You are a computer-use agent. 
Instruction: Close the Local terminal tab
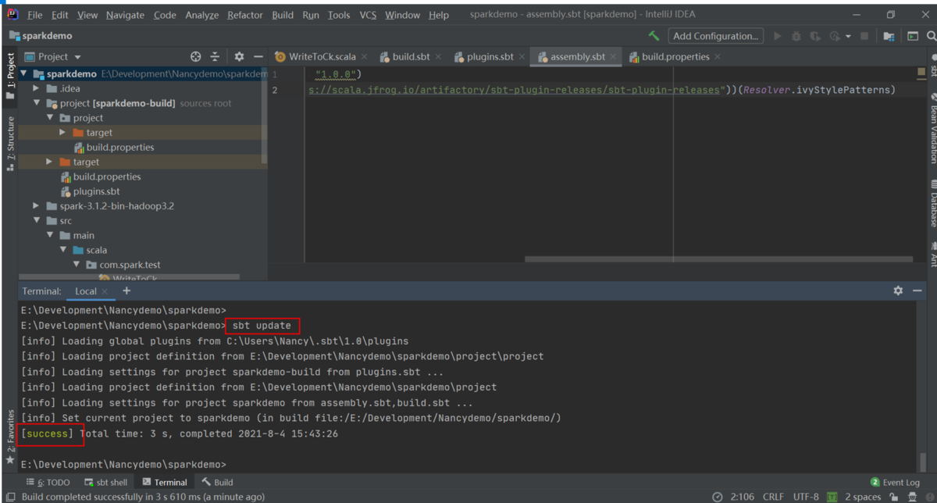pos(105,291)
